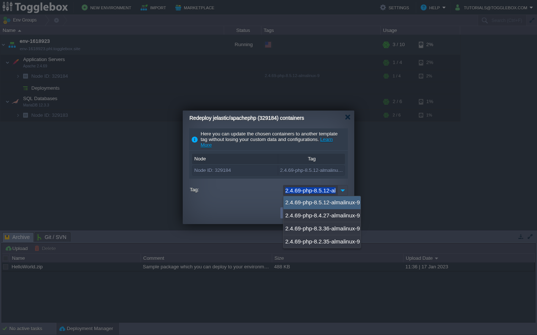
Task: Choose tag 2.4.69-php-8.4.27-almalinux-9
Action: pos(322,216)
